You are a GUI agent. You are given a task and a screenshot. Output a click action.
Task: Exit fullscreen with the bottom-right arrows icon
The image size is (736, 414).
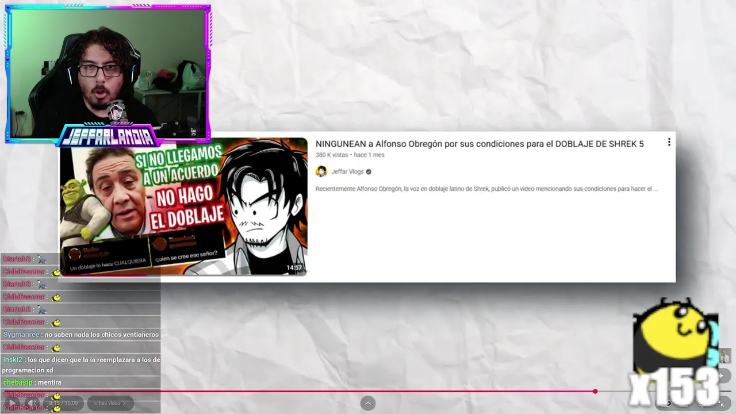(x=720, y=404)
